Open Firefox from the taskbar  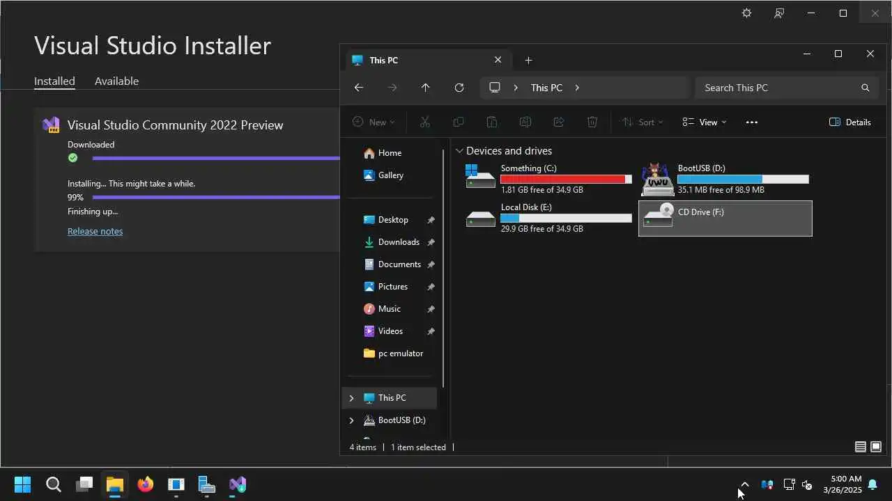tap(146, 484)
